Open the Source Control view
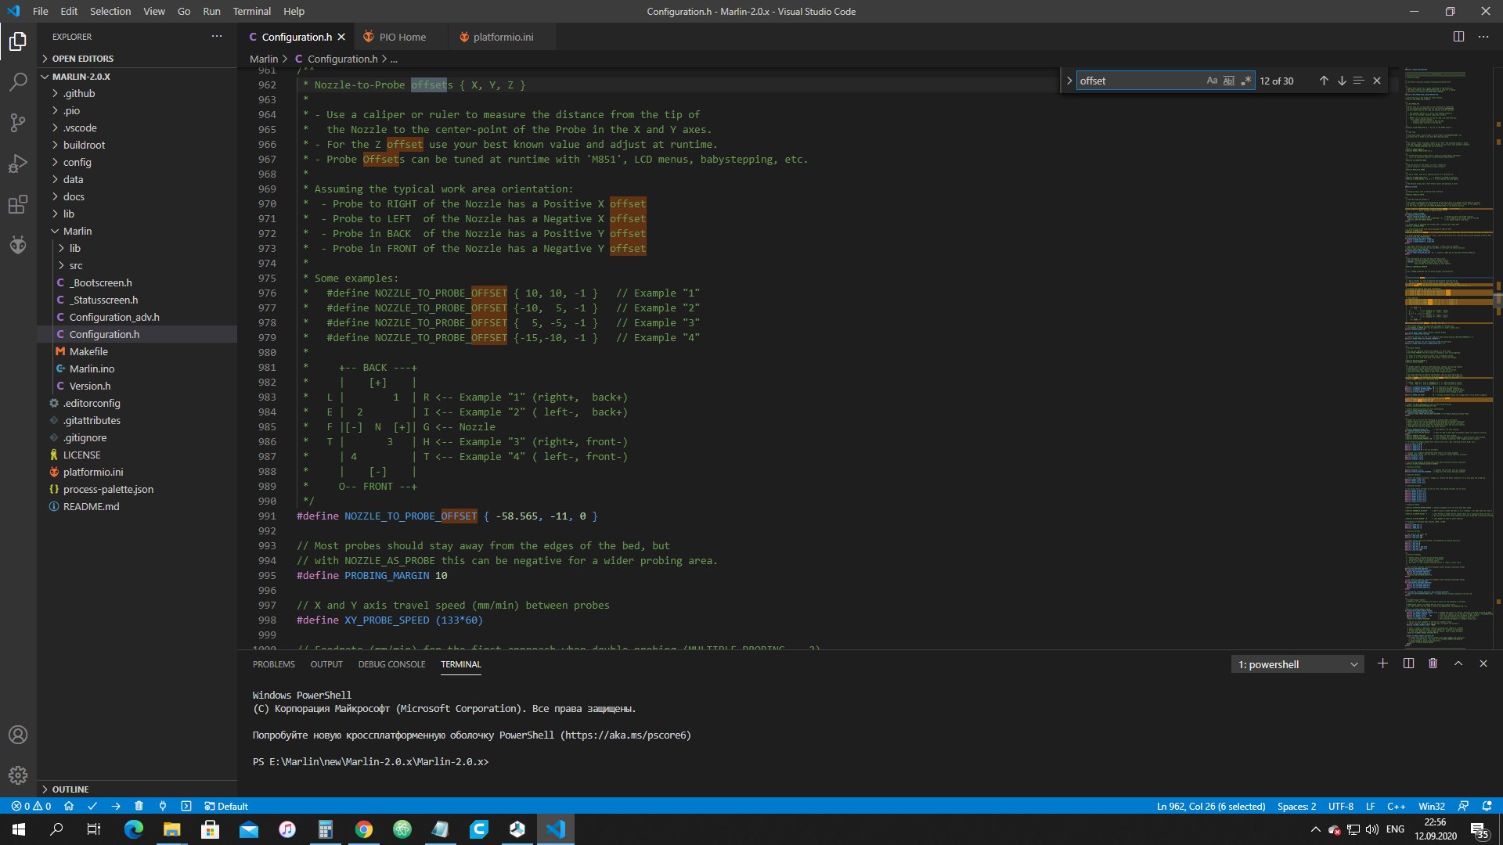 pyautogui.click(x=18, y=122)
